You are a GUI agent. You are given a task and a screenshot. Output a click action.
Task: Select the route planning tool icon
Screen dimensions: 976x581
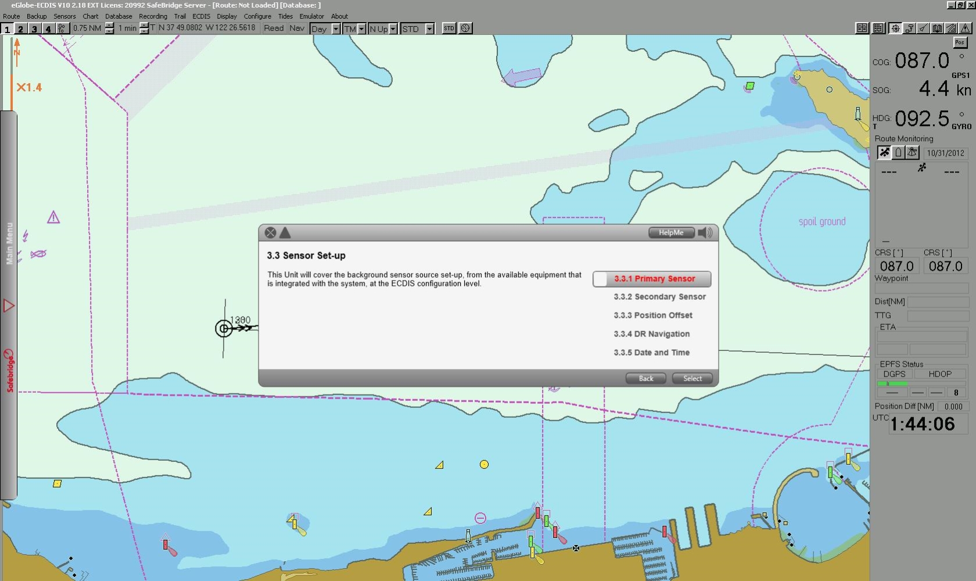click(x=909, y=28)
